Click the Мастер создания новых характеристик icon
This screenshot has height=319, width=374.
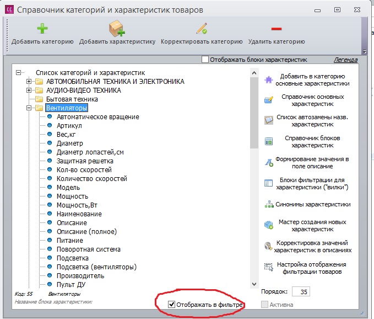click(x=269, y=225)
